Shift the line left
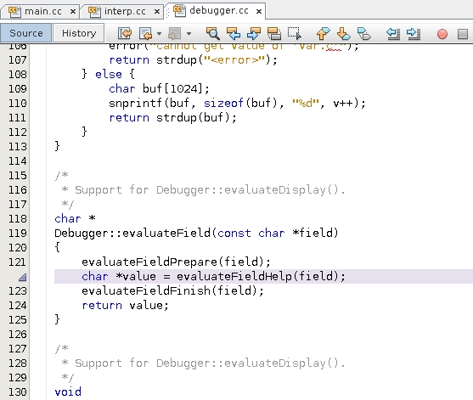The height and width of the screenshot is (400, 473). coord(393,33)
